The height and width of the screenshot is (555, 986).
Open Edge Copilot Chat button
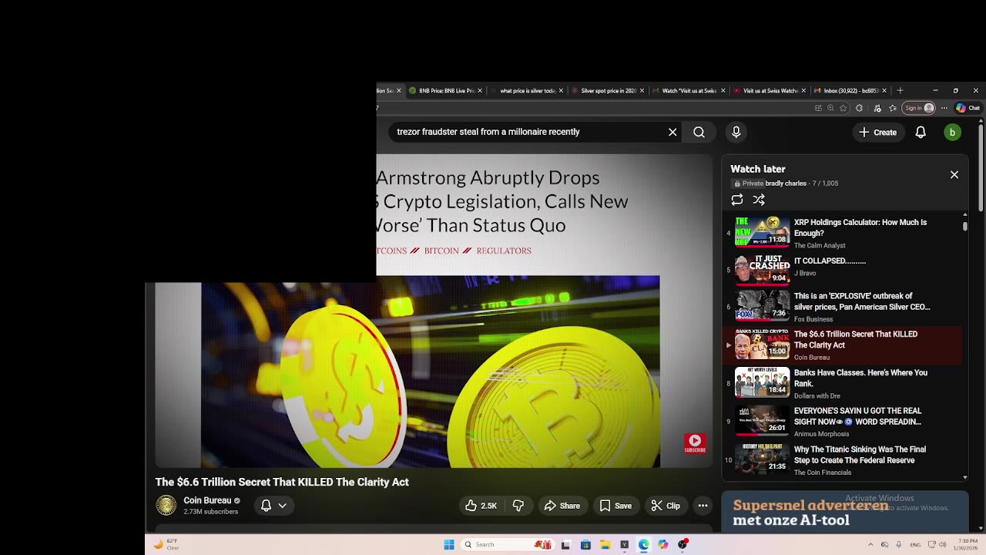click(968, 108)
